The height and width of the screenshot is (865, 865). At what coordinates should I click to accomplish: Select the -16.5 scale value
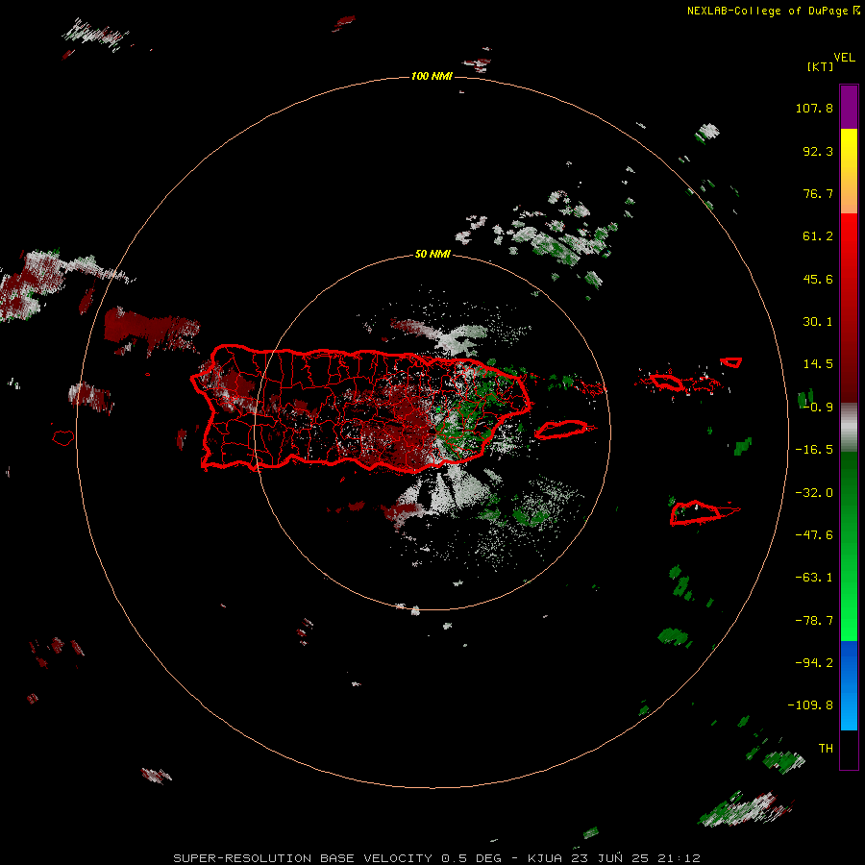(x=814, y=450)
